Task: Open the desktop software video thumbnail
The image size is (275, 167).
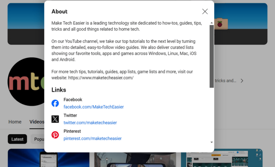Action: click(222, 158)
